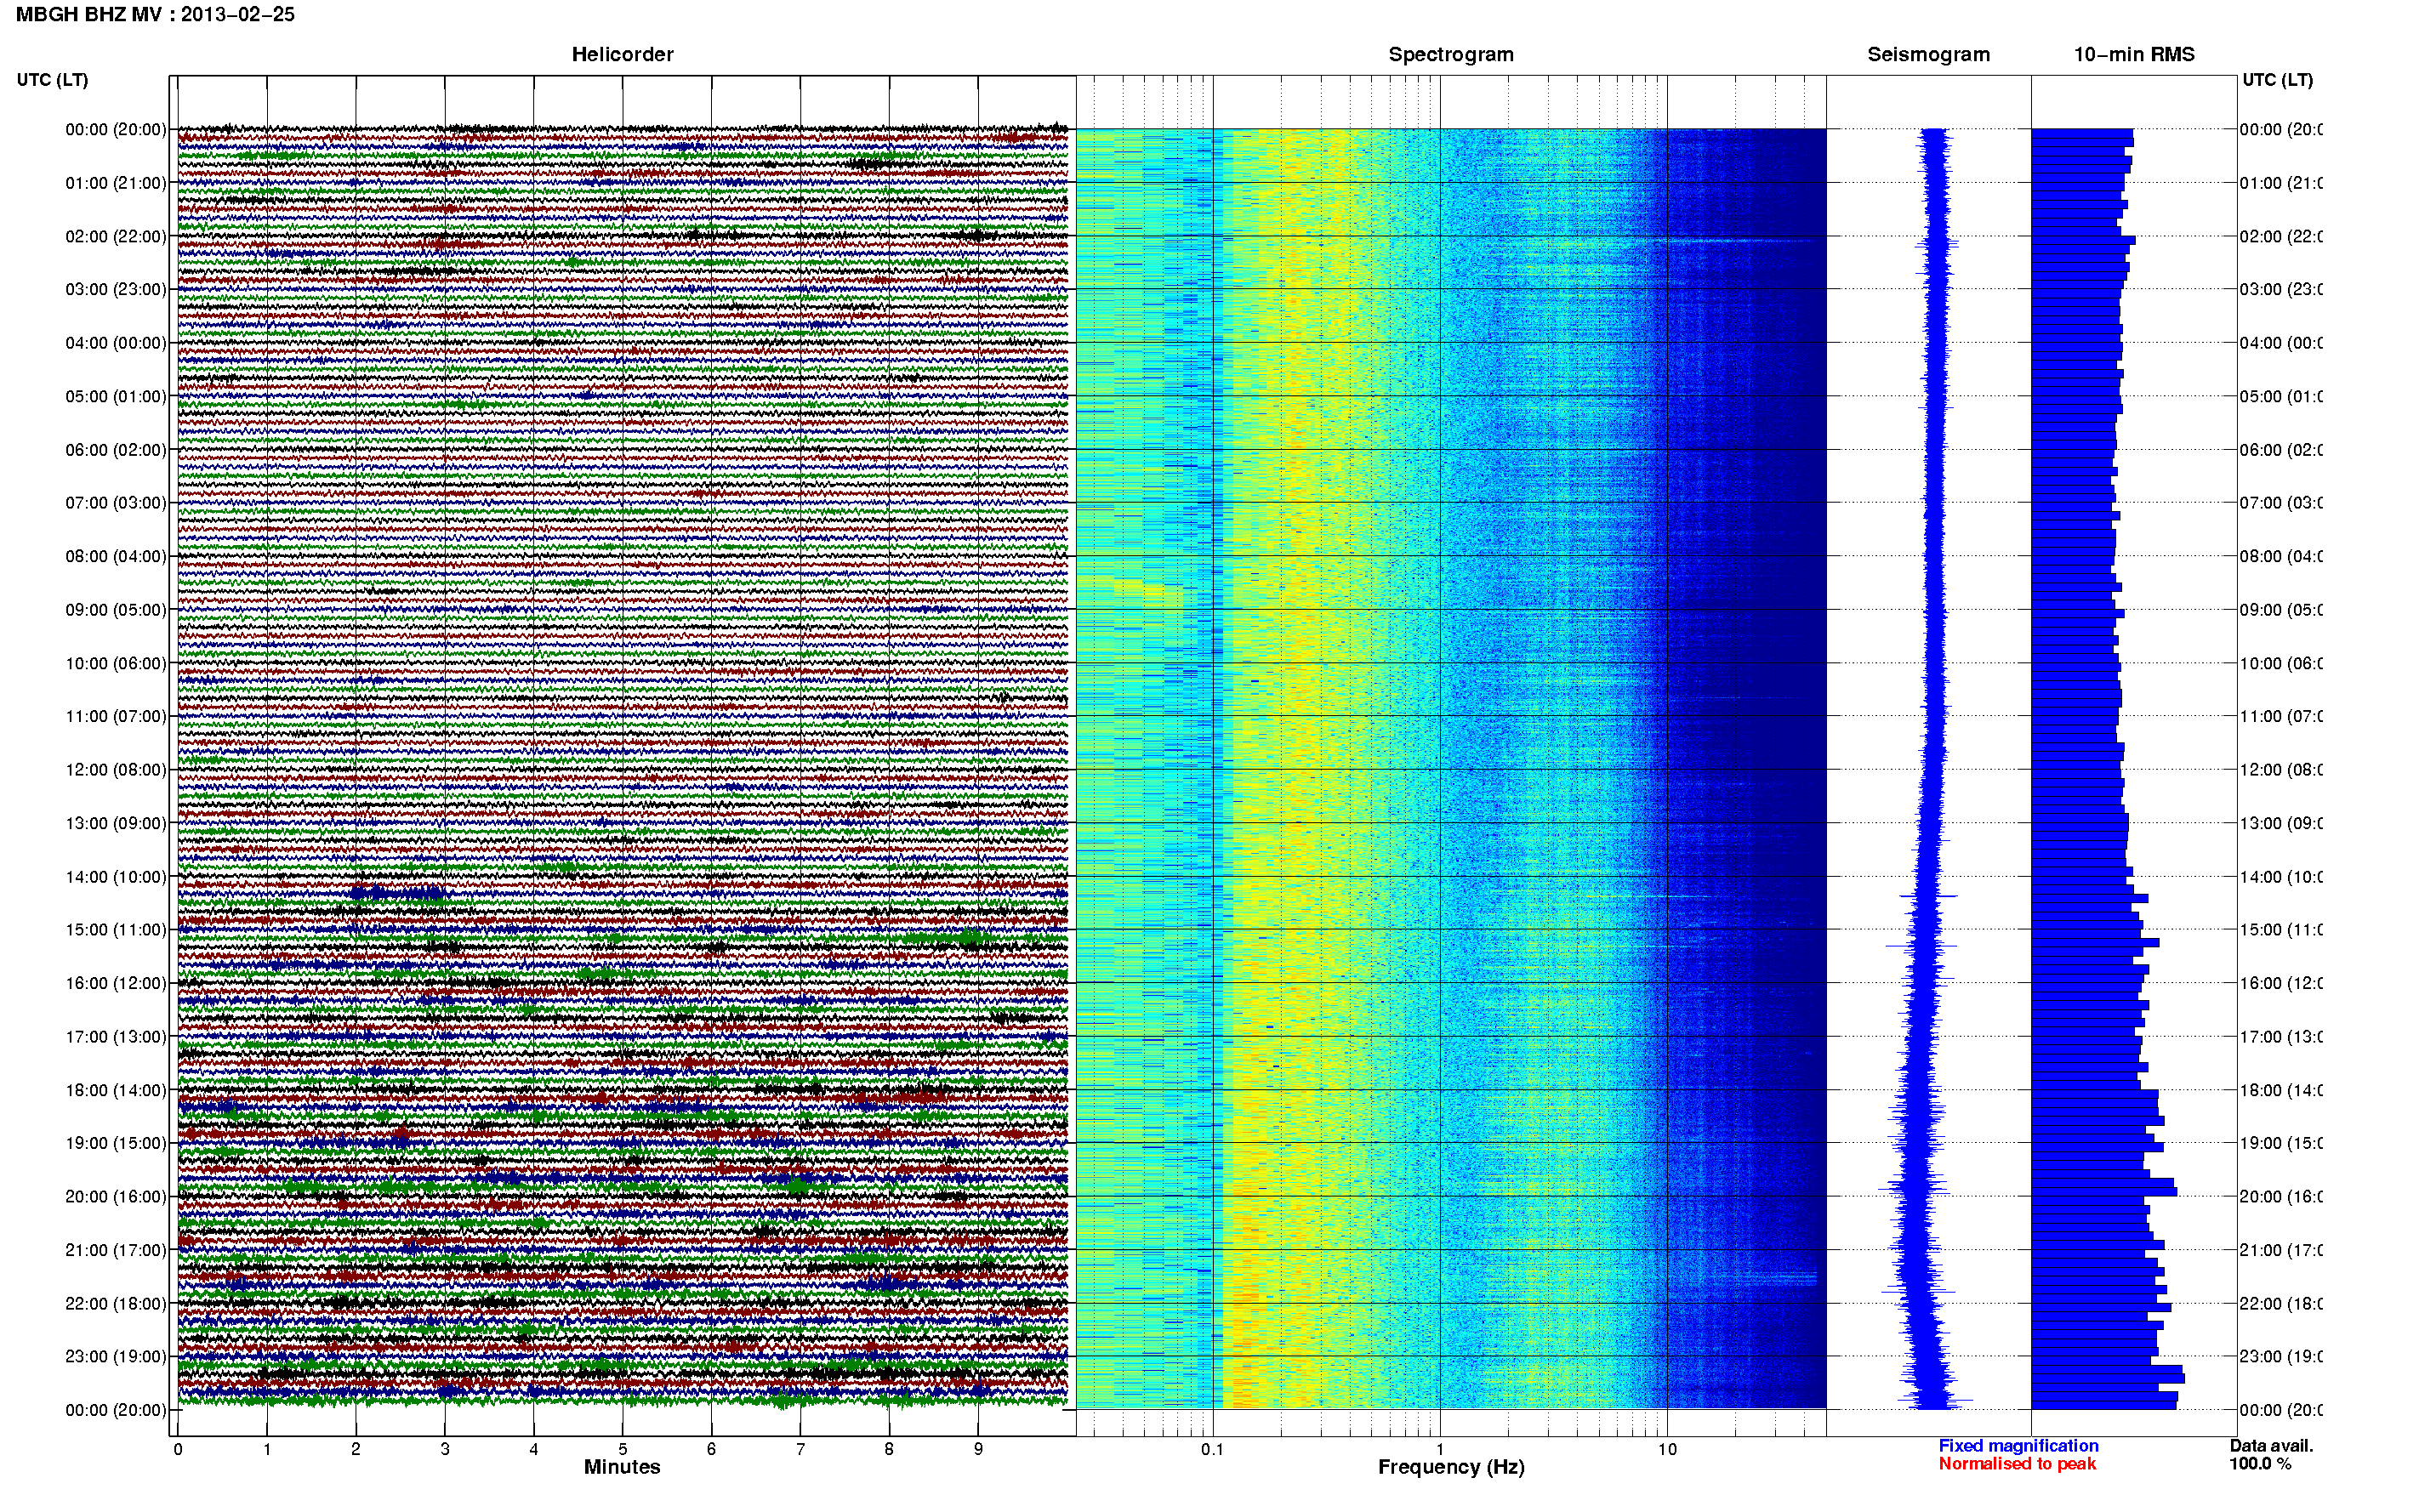Click the '8' tick on the Minutes axis

click(889, 1449)
